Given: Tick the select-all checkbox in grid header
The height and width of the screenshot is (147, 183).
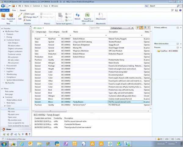Looking at the screenshot, I should tap(33, 32).
